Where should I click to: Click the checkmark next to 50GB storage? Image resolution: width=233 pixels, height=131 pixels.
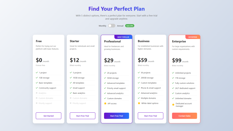105,78
